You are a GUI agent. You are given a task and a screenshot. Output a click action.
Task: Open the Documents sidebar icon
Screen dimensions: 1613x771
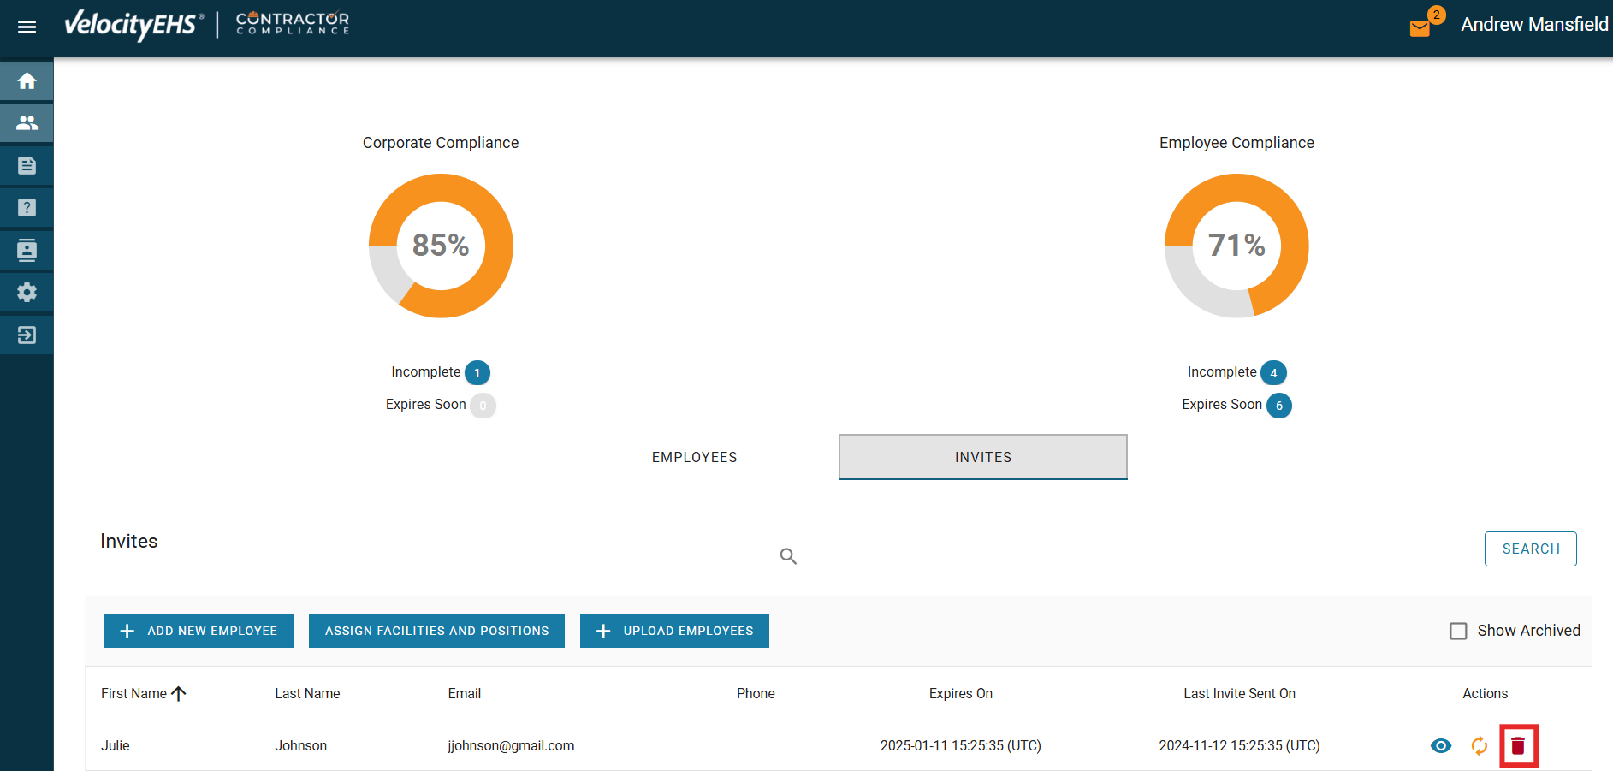[x=27, y=165]
